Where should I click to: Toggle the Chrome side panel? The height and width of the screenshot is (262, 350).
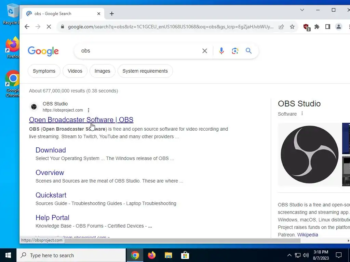point(328,27)
